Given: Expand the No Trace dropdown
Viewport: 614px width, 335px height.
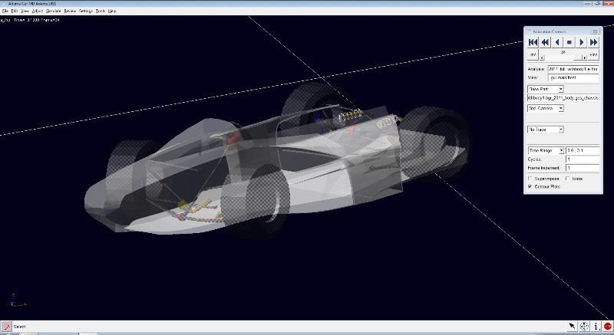Looking at the screenshot, I should click(x=561, y=130).
